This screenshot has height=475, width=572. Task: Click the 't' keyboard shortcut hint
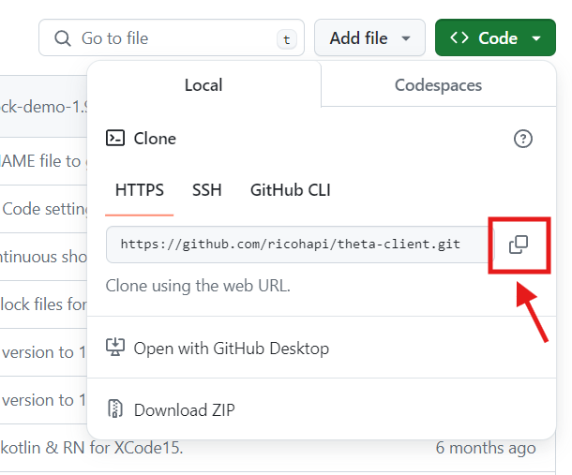pos(287,39)
